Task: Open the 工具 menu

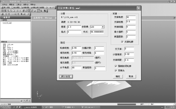Action: [x=19, y=4]
